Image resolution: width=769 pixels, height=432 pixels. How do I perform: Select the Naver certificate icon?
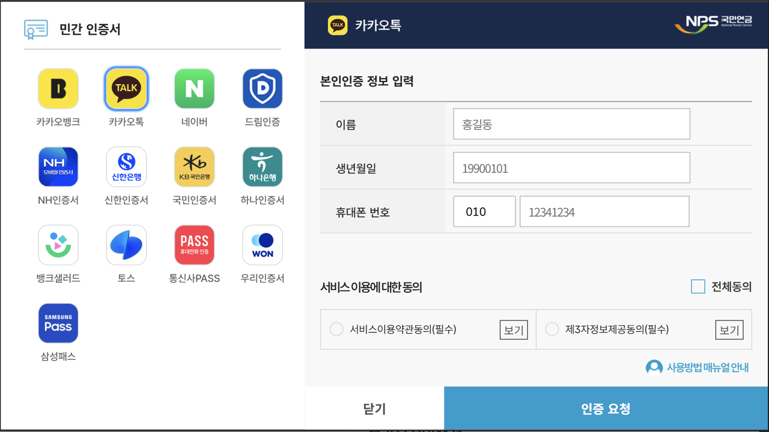[194, 89]
